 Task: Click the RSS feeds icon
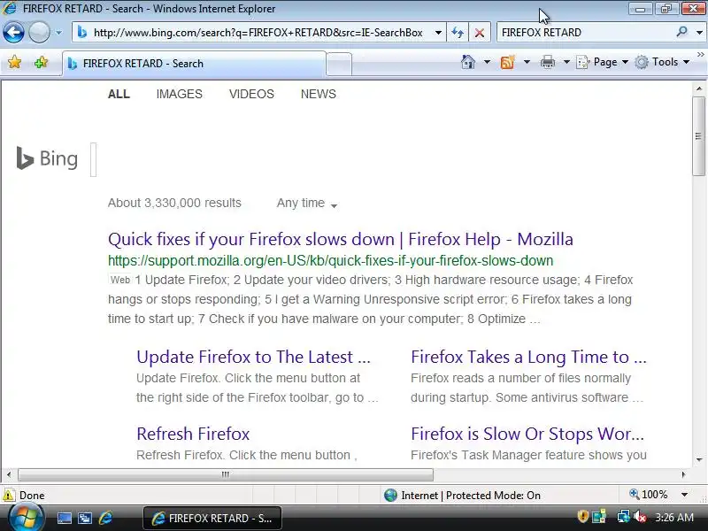point(508,62)
